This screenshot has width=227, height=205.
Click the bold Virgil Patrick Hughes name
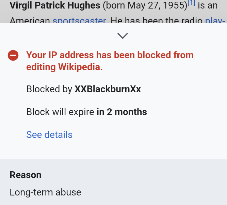(x=55, y=5)
